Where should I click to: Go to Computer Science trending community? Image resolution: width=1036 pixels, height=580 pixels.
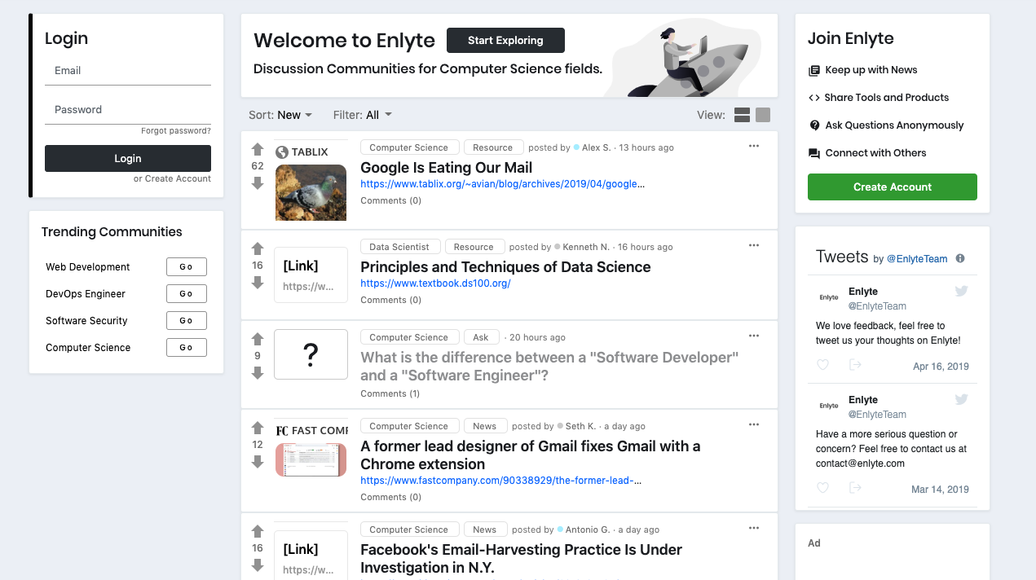pos(187,347)
